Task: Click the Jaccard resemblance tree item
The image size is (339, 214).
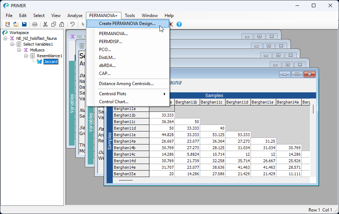Action: click(51, 62)
